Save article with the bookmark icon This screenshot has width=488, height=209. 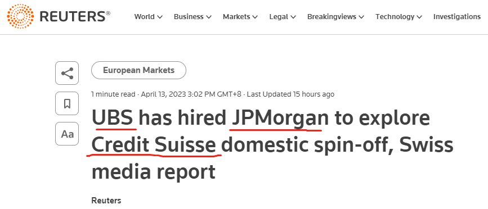click(67, 103)
